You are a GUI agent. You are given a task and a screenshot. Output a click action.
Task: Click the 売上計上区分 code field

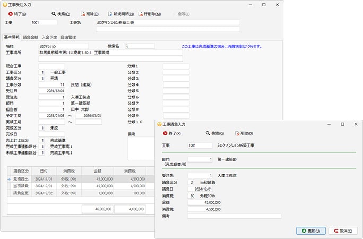click(41, 140)
